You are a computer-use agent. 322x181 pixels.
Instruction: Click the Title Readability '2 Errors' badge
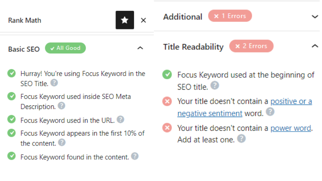pos(251,46)
